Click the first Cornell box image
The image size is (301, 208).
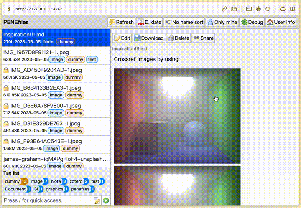tap(177, 116)
